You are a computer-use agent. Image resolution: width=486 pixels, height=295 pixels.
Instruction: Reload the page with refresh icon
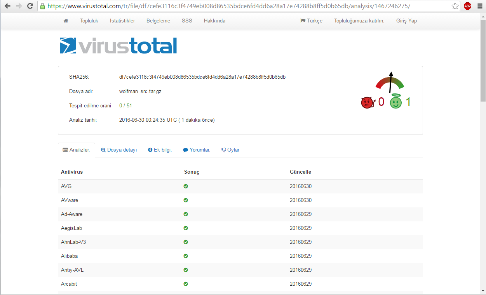30,6
